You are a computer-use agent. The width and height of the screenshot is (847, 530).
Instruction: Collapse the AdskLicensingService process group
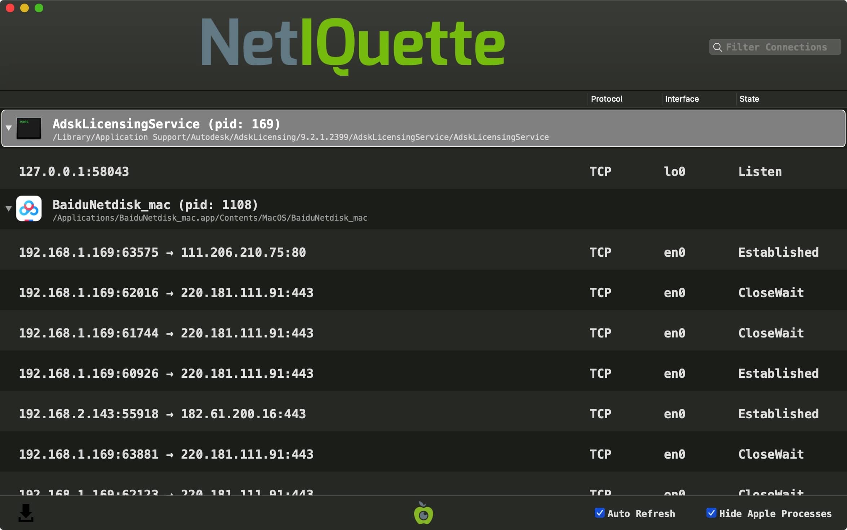pyautogui.click(x=9, y=128)
